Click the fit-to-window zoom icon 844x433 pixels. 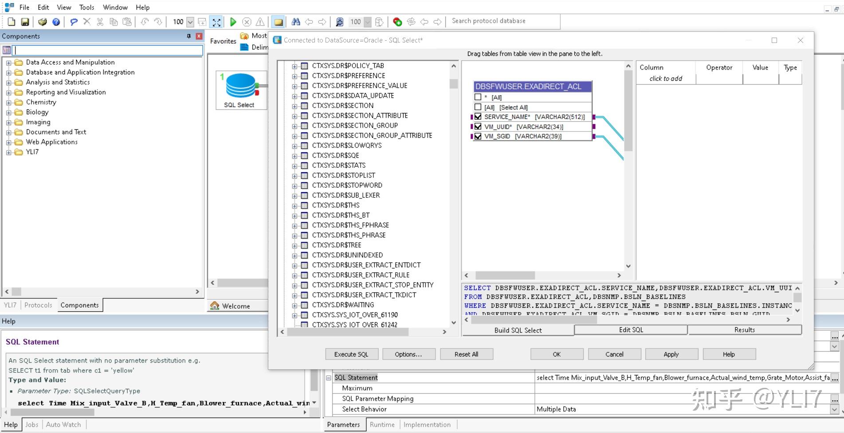coord(216,22)
